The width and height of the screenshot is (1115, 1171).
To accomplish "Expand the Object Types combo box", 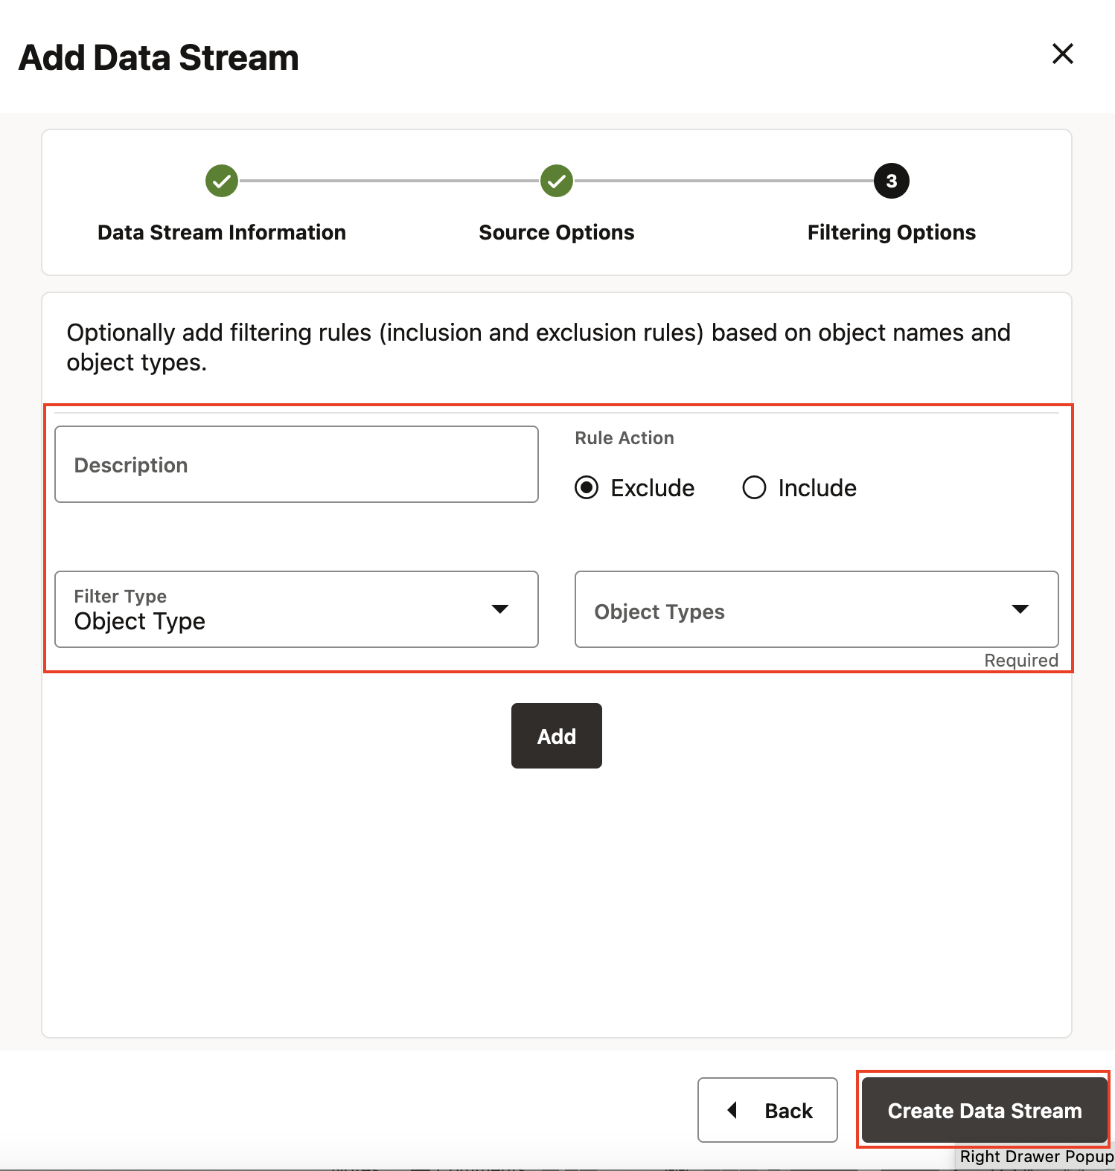I will 816,609.
